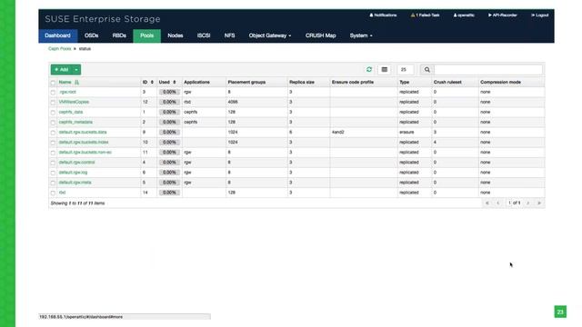Image resolution: width=582 pixels, height=327 pixels.
Task: Expand the System menu
Action: pos(361,35)
